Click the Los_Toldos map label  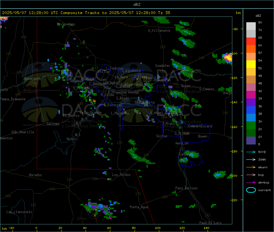point(121,175)
